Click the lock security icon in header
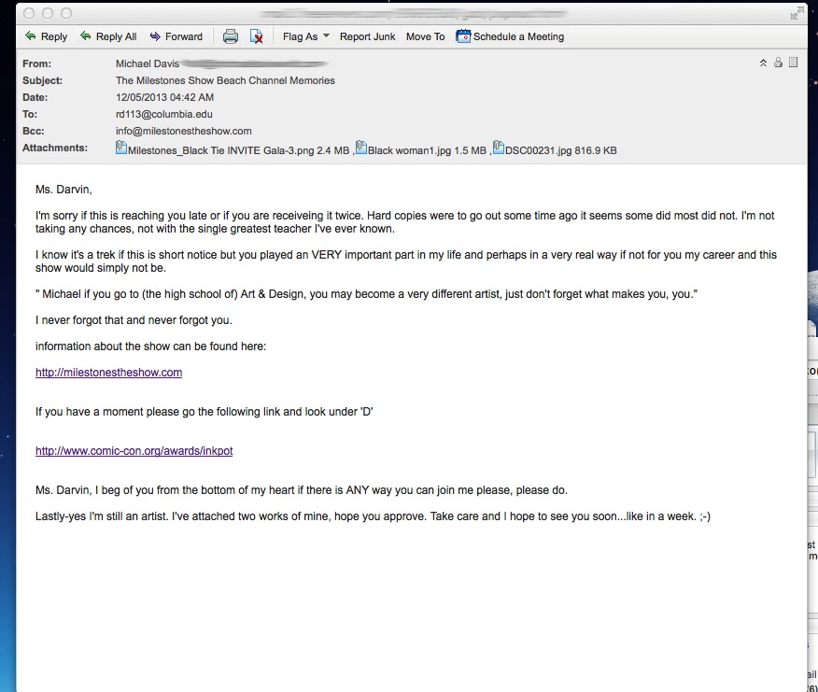Screen dimensions: 818x692 click(778, 63)
